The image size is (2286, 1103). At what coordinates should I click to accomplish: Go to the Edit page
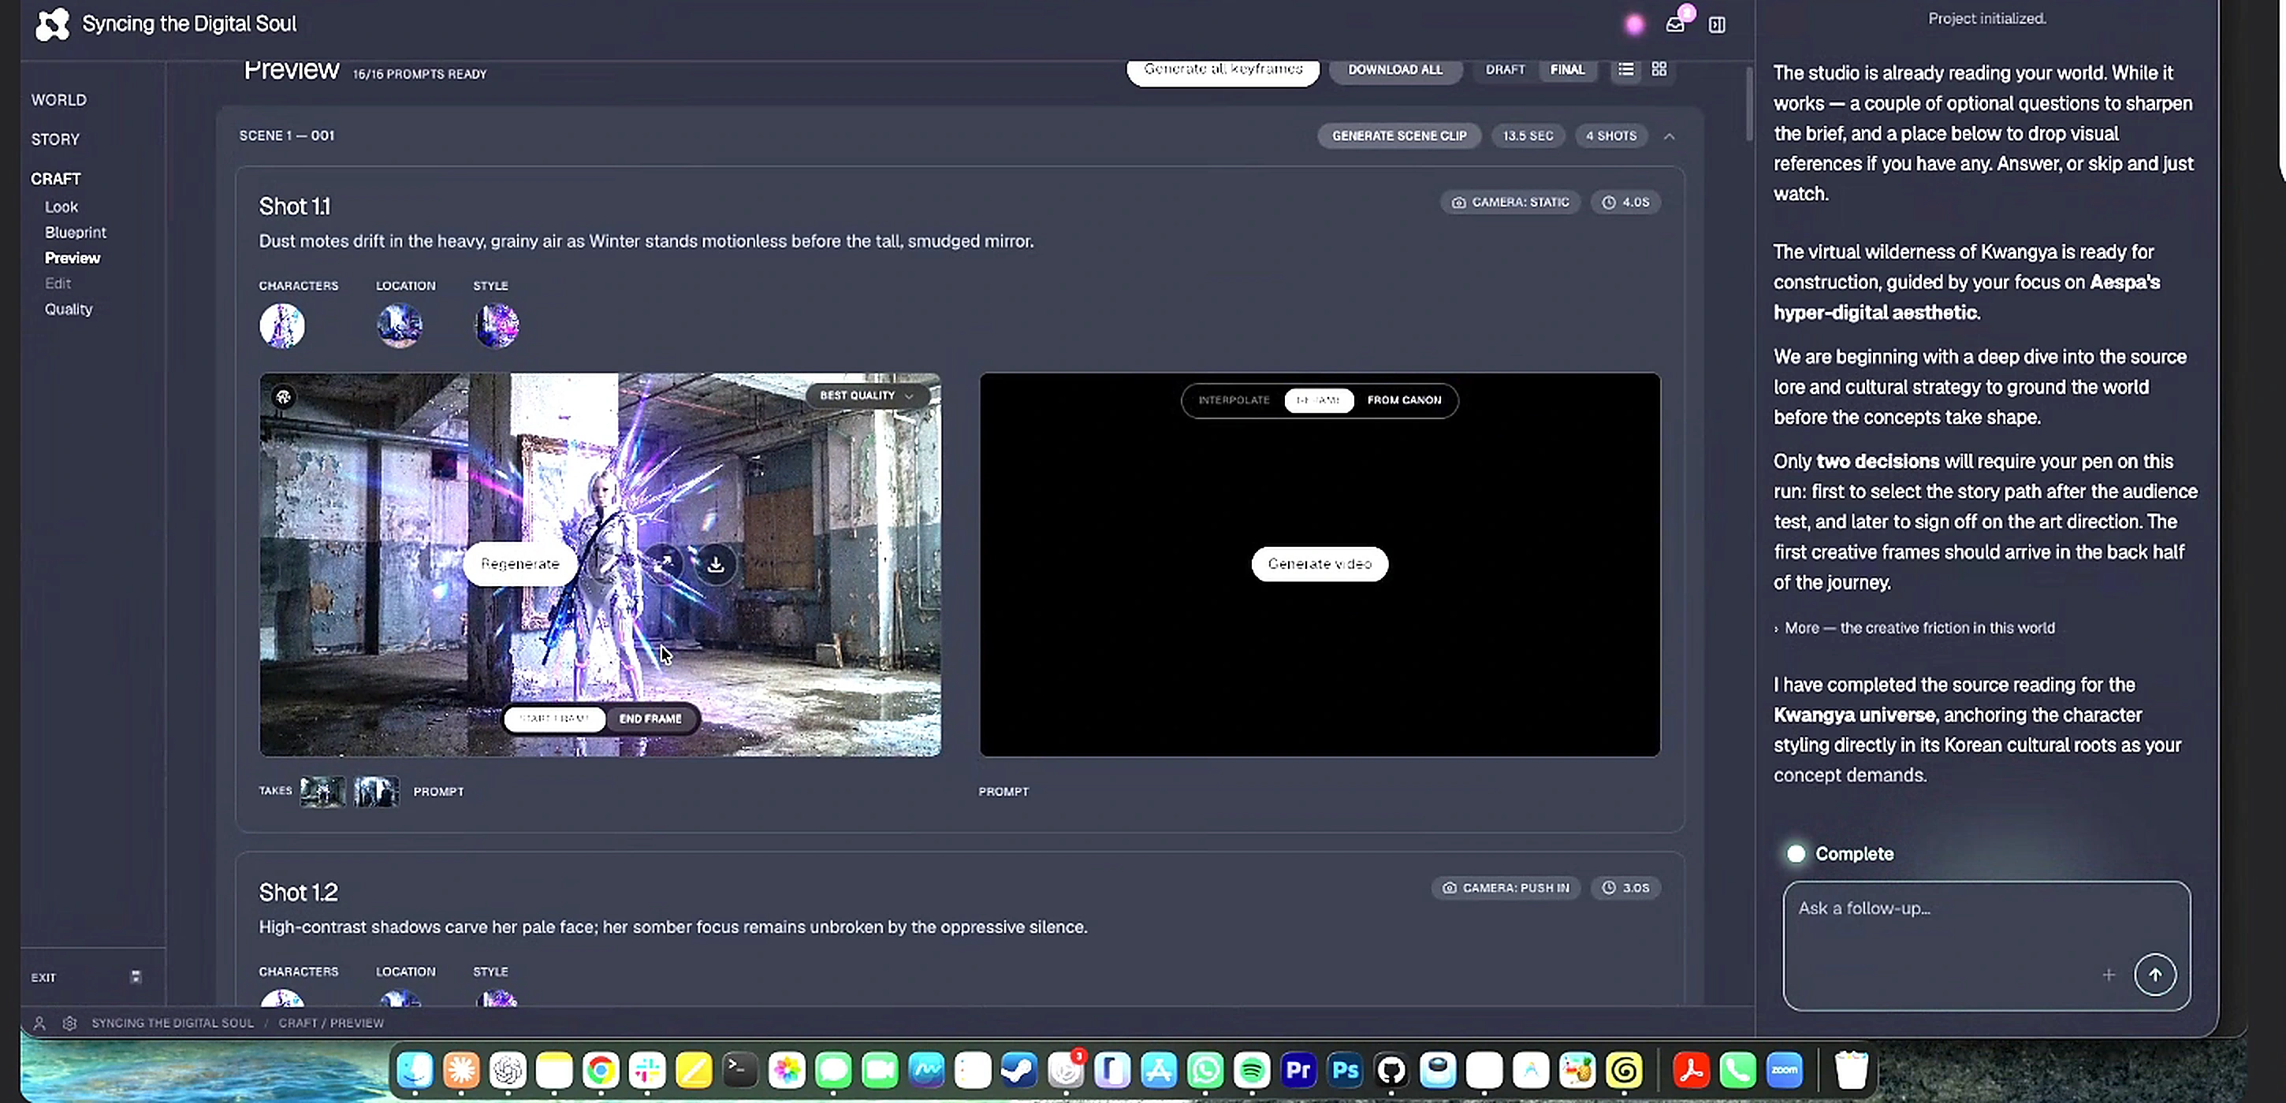(x=58, y=283)
